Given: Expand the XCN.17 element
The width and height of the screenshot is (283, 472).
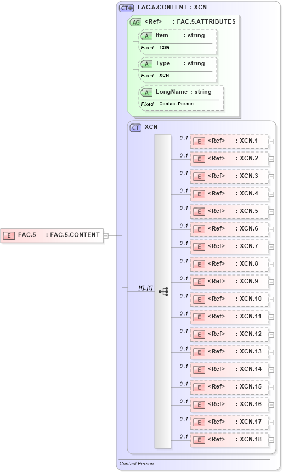Looking at the screenshot, I should [x=271, y=423].
